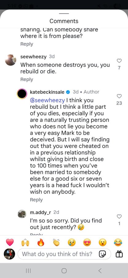
Task: Open katebeckinsale's profile username
Action: pos(47,92)
